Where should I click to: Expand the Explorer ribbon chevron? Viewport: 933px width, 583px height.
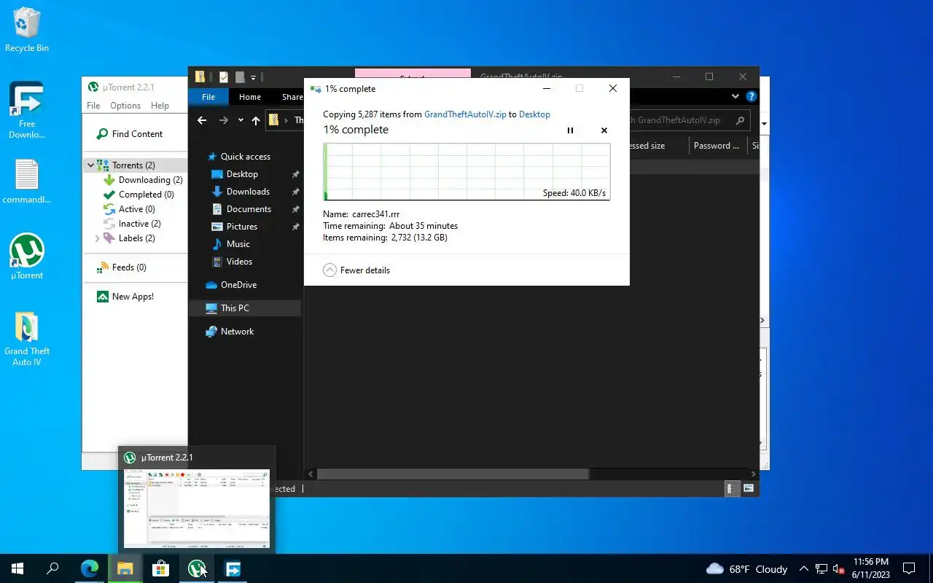(735, 96)
